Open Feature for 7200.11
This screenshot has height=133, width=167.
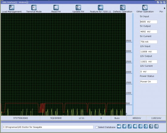[101, 9]
